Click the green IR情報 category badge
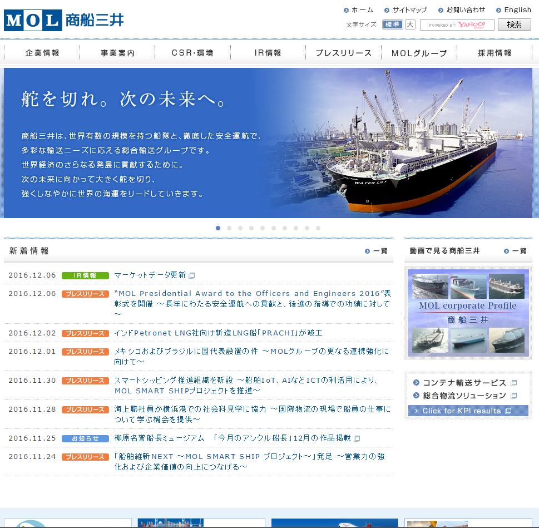 (85, 275)
